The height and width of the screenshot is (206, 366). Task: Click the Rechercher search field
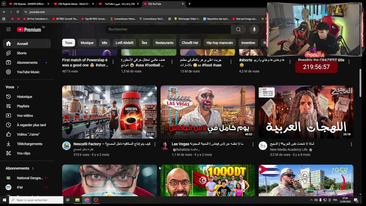(x=168, y=29)
